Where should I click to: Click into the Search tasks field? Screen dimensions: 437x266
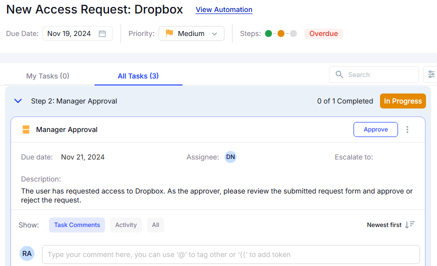tap(374, 74)
